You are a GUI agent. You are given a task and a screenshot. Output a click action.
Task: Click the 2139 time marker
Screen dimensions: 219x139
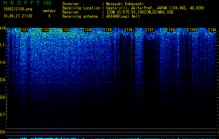click(x=191, y=30)
